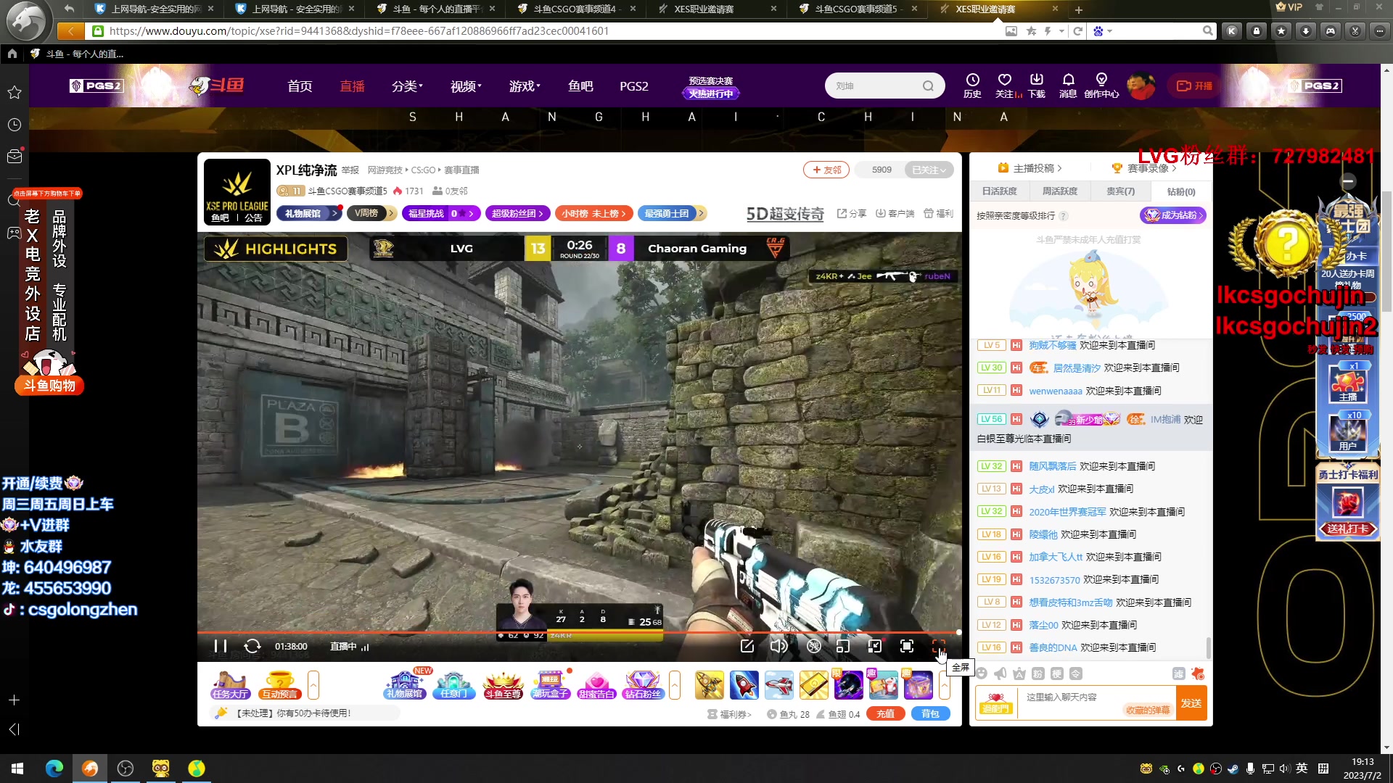The width and height of the screenshot is (1393, 783).
Task: Switch to the 周活跃度 tab
Action: (1060, 191)
